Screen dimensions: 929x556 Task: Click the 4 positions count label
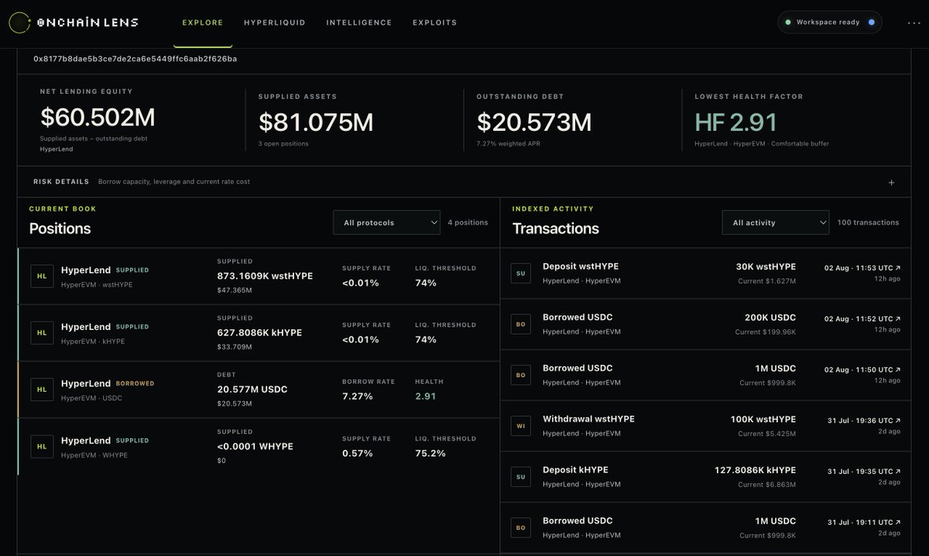(x=468, y=222)
